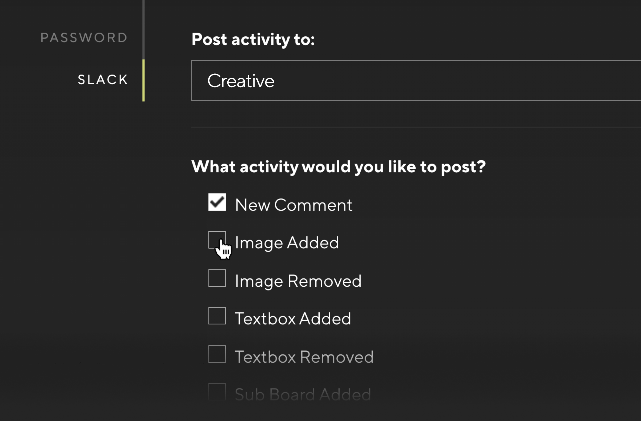Check the Textbox Added option
641x421 pixels.
point(217,316)
